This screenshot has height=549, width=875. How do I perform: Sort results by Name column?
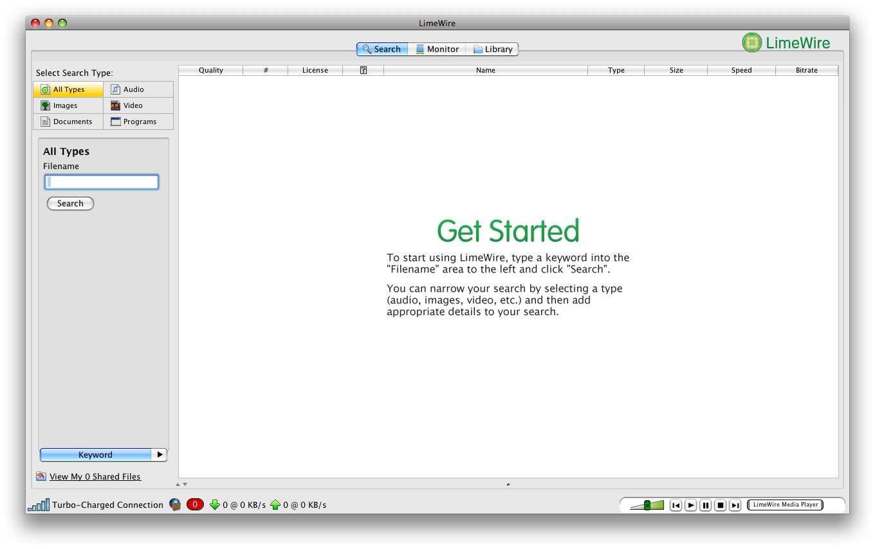pos(486,70)
